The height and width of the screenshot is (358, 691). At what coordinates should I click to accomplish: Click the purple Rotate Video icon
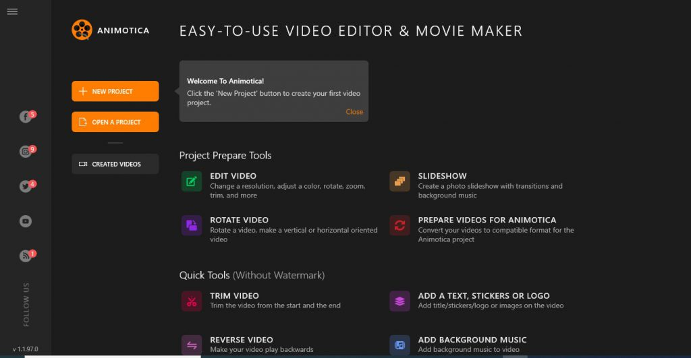(192, 225)
